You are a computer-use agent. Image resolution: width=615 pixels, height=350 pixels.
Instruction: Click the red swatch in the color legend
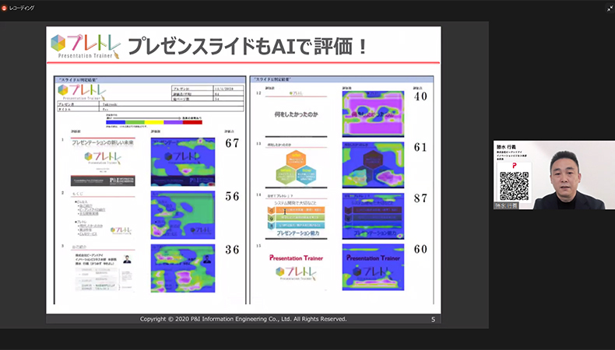coord(192,122)
